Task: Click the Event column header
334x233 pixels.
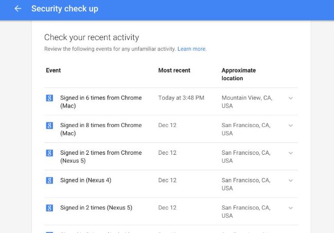Action: 53,70
